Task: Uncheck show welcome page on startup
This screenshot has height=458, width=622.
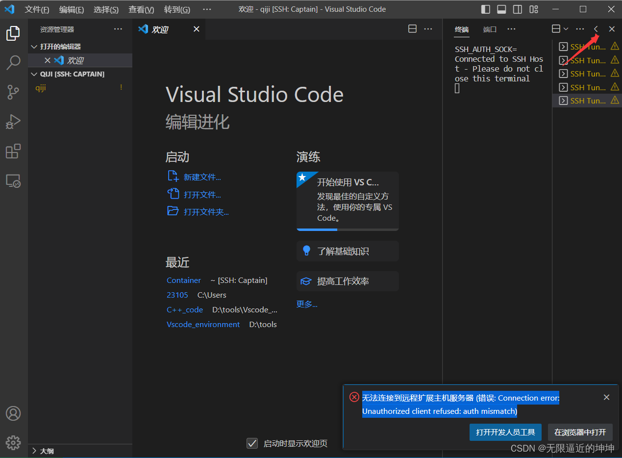Action: pyautogui.click(x=252, y=443)
